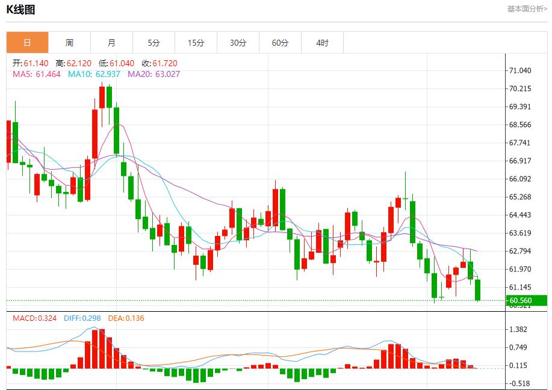Choose the 60分 interval tab

pyautogui.click(x=280, y=43)
